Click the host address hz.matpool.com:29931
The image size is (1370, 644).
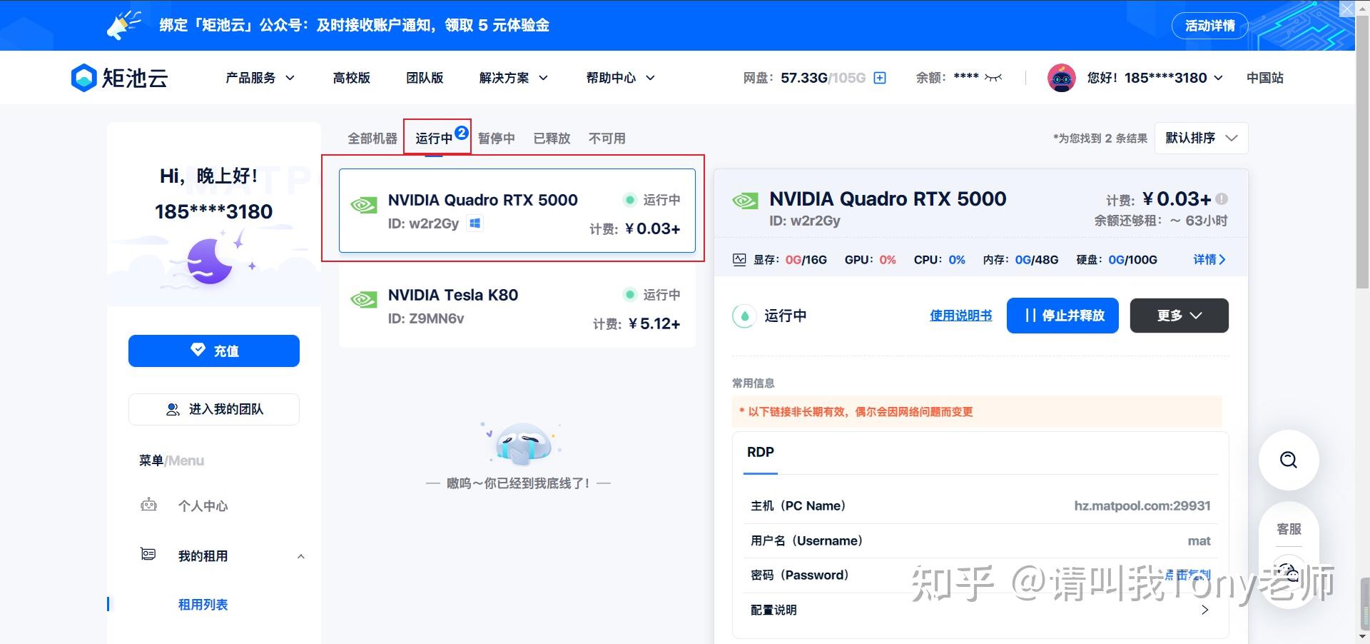point(1142,505)
